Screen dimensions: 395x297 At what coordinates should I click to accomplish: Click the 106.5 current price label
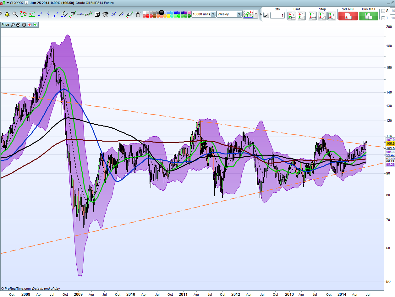(390, 143)
